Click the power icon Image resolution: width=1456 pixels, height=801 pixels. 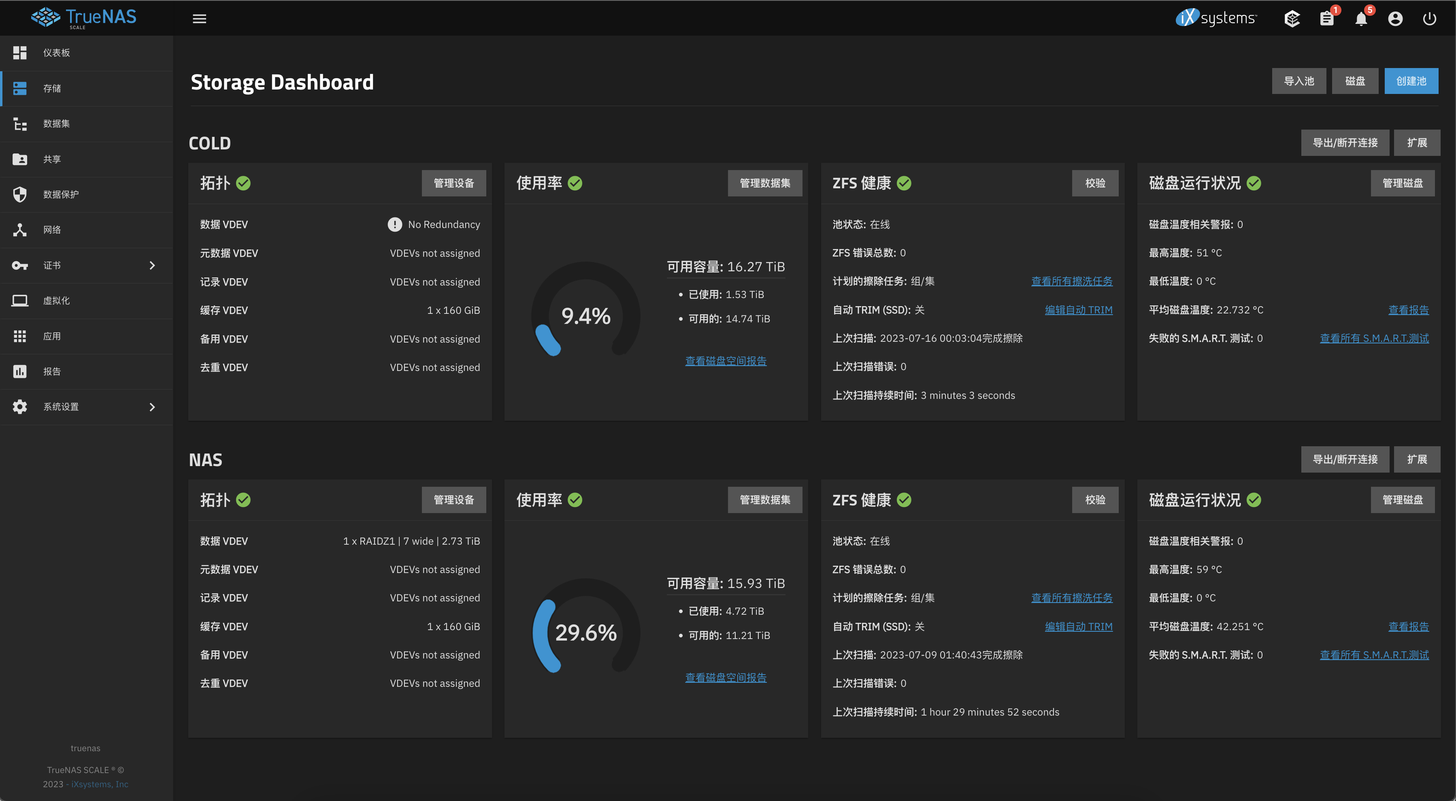1429,19
